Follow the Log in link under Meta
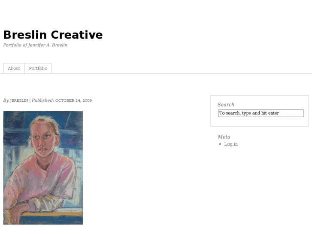This screenshot has height=234, width=312. coord(231,144)
